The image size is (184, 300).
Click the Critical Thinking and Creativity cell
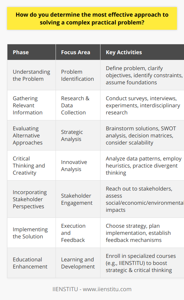(31, 165)
